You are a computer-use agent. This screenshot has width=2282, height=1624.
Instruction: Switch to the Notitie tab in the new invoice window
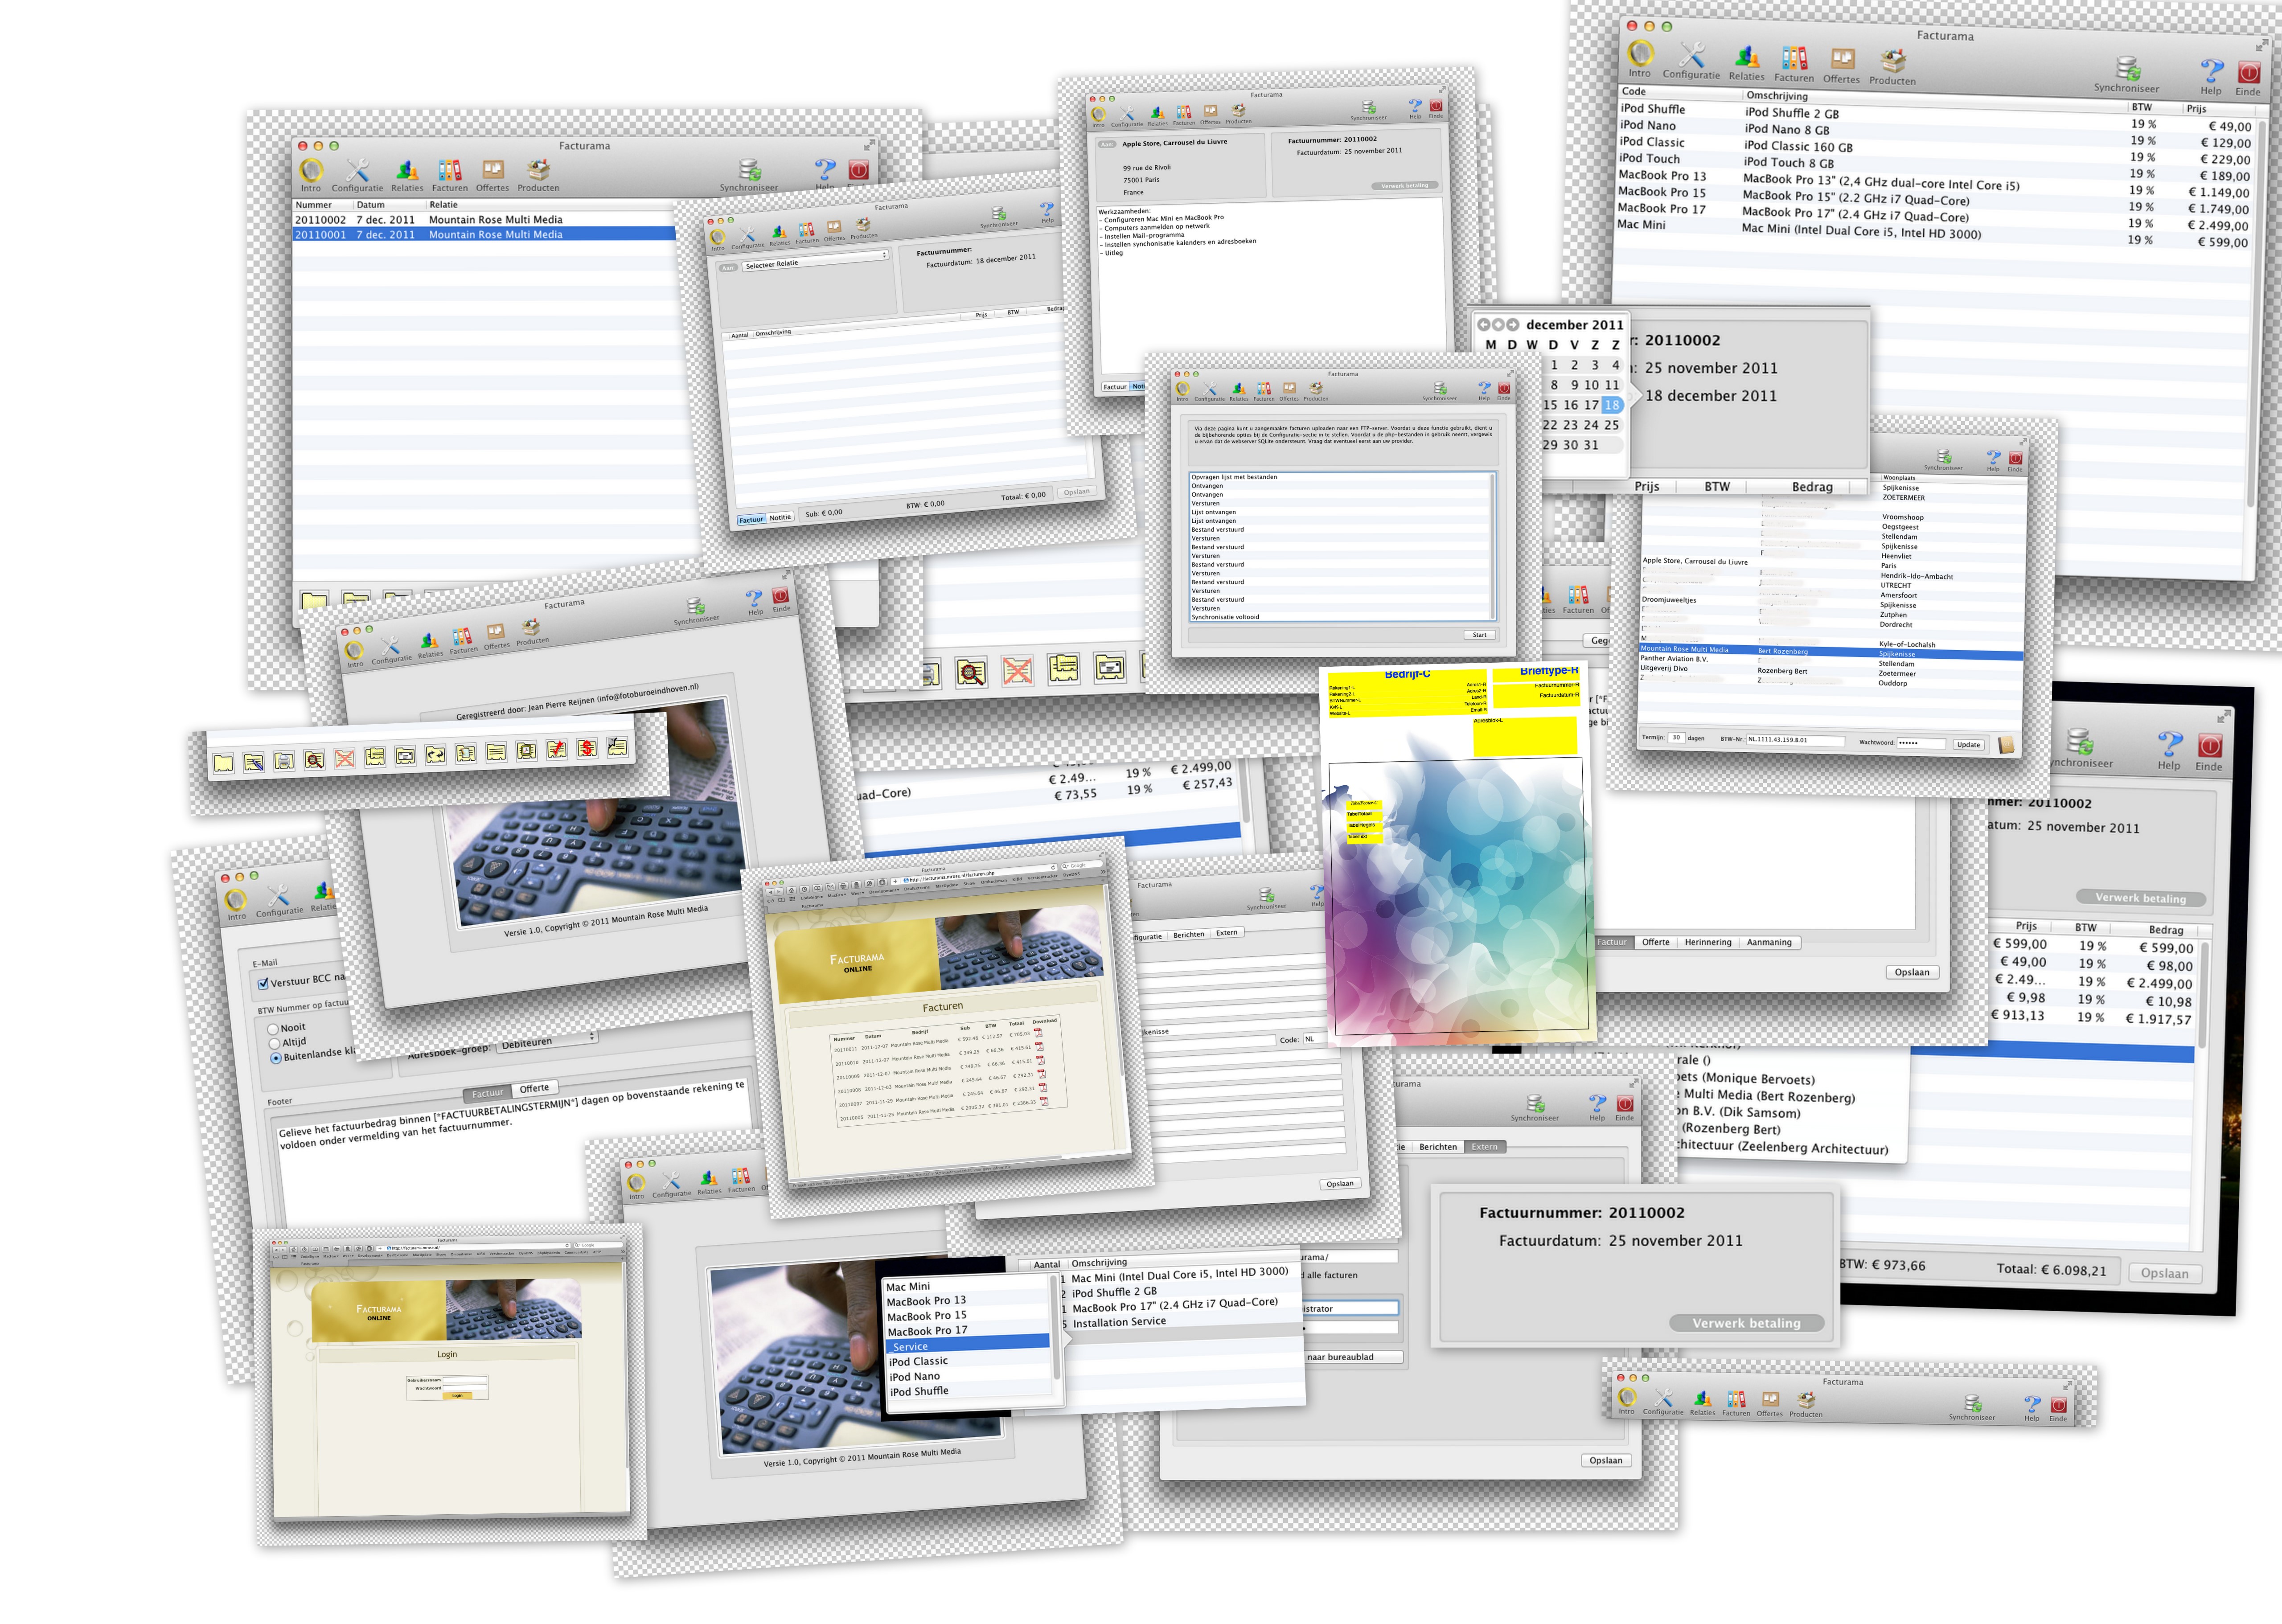coord(780,517)
